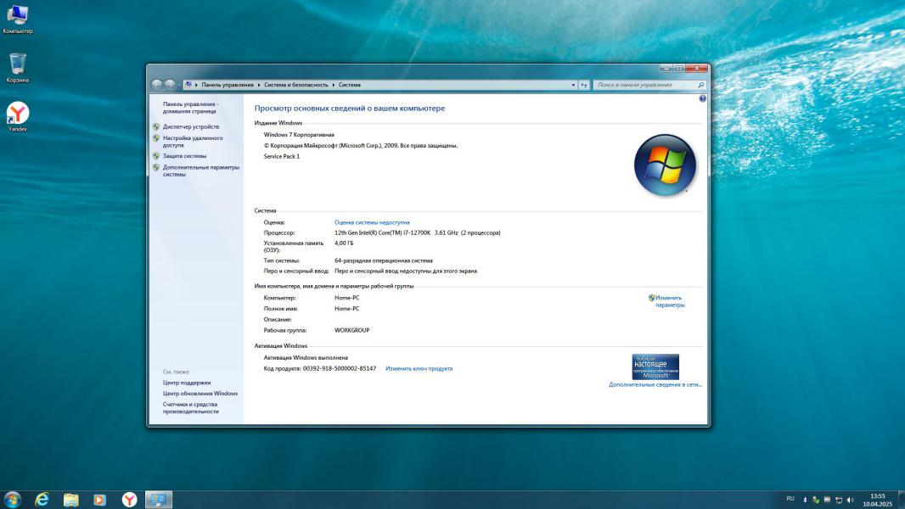
Task: Select the Корзина recycle bin icon
Action: pyautogui.click(x=17, y=68)
